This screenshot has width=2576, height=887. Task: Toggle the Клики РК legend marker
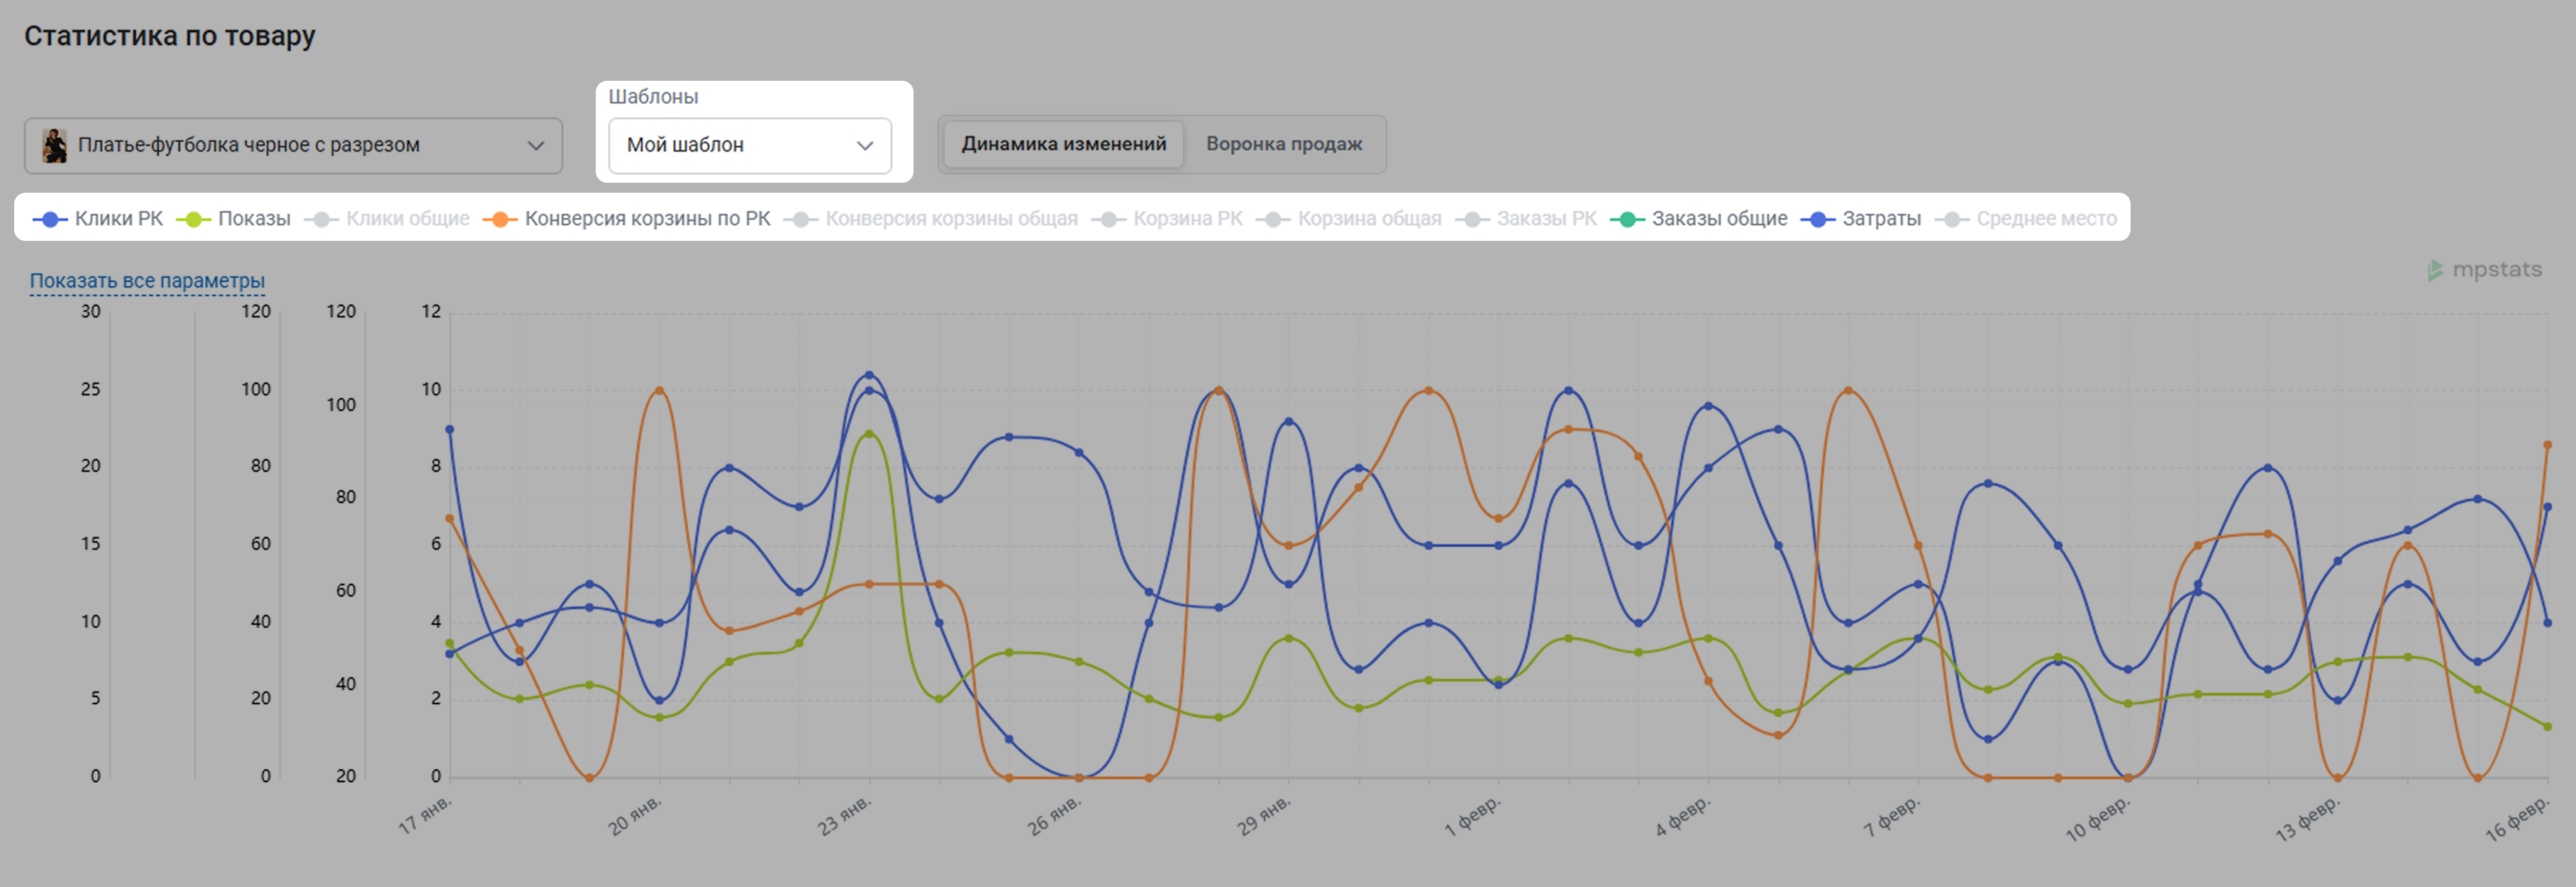tap(50, 219)
